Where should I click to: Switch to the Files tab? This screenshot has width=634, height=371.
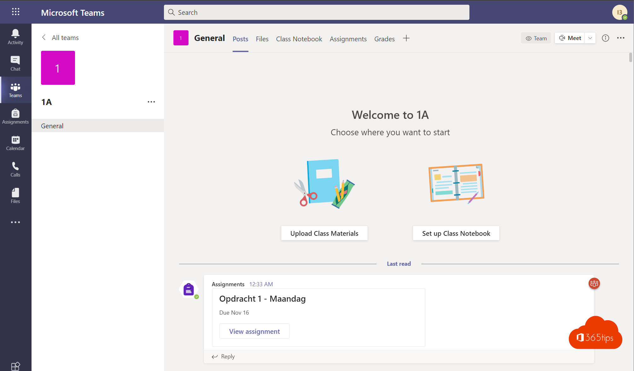pyautogui.click(x=262, y=38)
